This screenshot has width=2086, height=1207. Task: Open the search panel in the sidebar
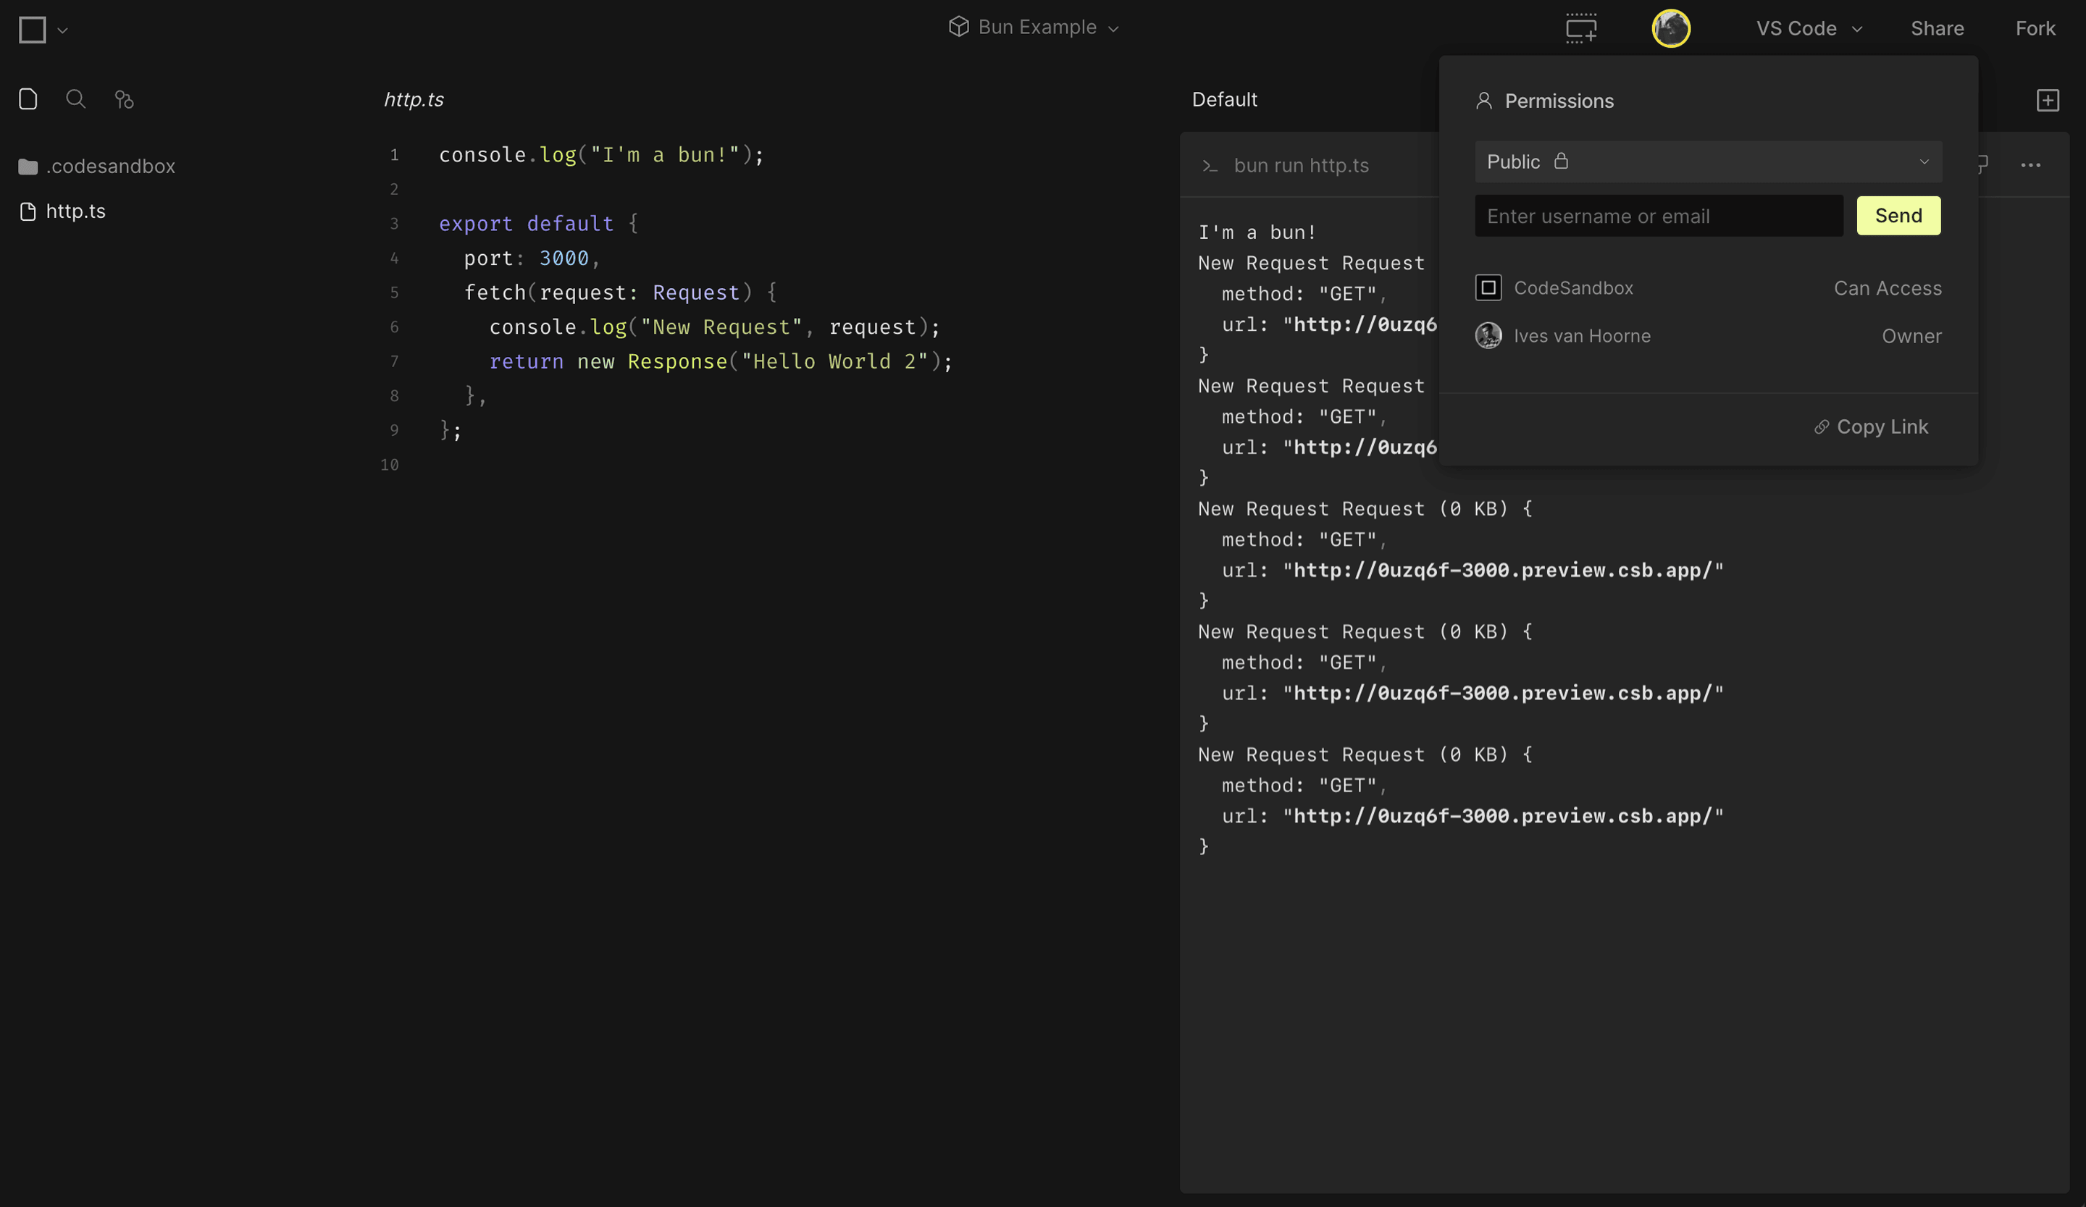click(x=75, y=98)
